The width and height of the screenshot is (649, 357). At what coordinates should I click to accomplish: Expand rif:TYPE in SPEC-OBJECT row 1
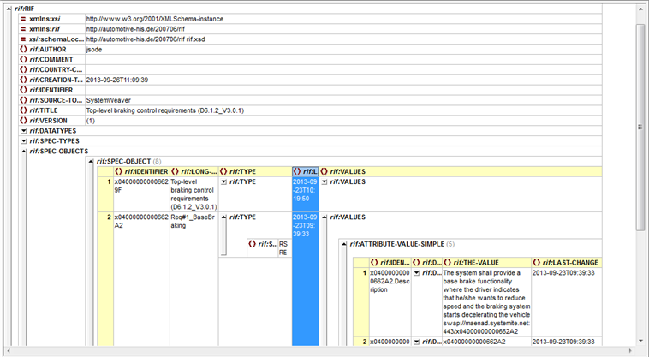tap(224, 182)
